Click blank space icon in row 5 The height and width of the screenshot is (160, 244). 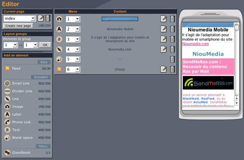click(x=59, y=60)
